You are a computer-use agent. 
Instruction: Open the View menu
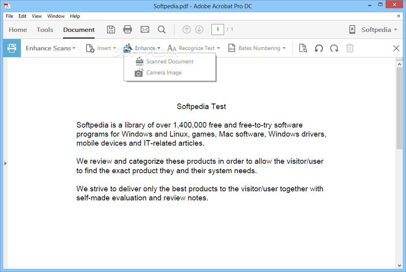[x=37, y=16]
